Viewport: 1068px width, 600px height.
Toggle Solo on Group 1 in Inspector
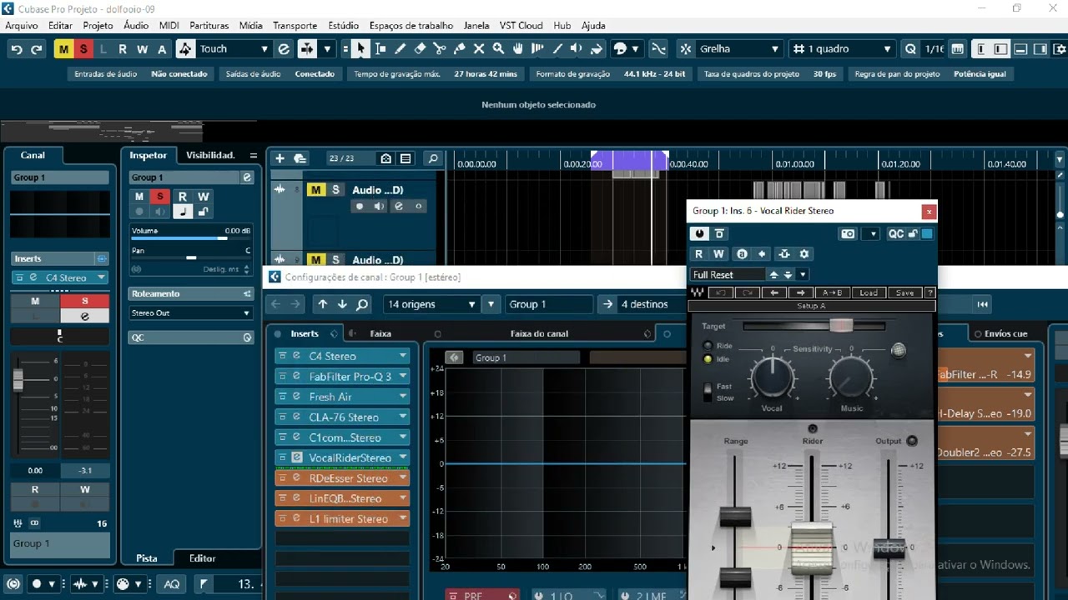tap(160, 197)
